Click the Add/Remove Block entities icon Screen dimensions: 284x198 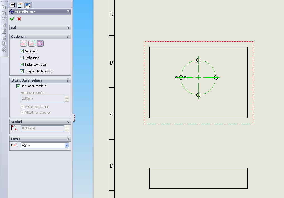tap(4, 25)
